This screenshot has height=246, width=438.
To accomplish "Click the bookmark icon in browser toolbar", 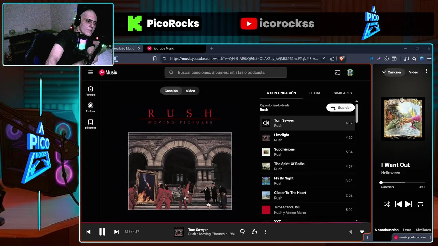I will pyautogui.click(x=155, y=59).
